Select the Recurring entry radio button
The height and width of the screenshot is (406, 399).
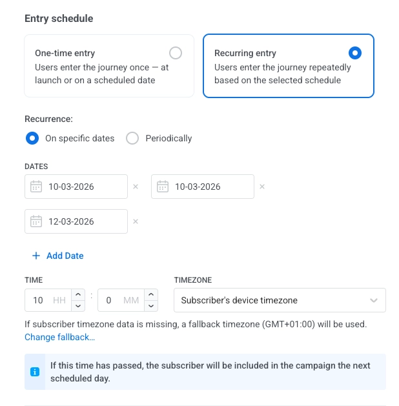tap(354, 53)
